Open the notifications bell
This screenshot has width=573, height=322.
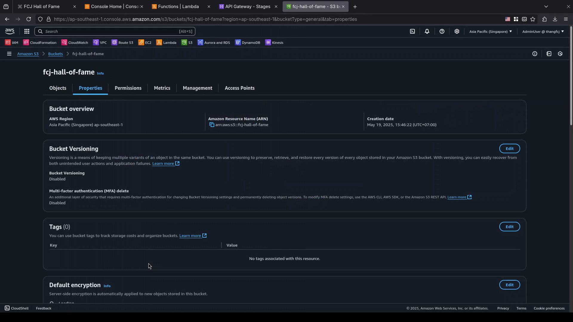point(427,31)
